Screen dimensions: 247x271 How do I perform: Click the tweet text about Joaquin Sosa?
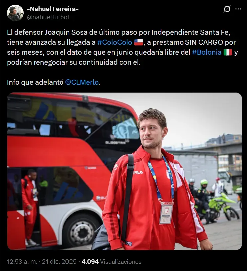[x=122, y=47]
